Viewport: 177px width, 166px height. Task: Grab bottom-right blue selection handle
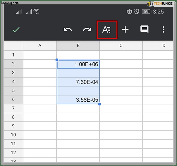point(99,104)
